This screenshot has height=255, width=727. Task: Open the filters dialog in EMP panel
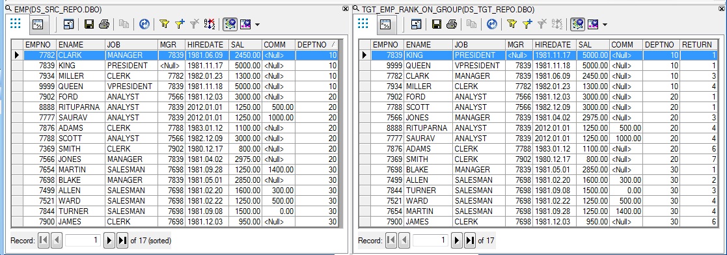pos(163,24)
